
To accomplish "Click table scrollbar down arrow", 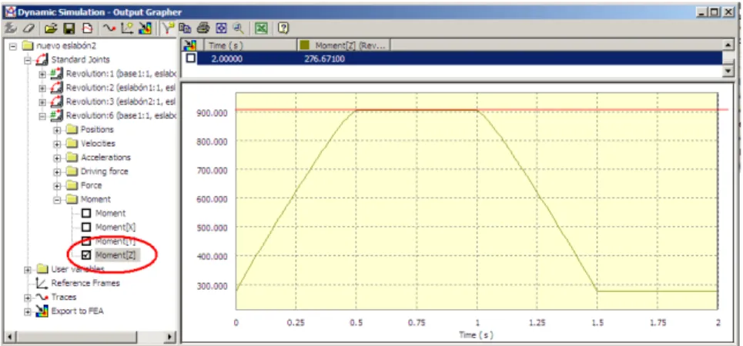I will coord(729,70).
